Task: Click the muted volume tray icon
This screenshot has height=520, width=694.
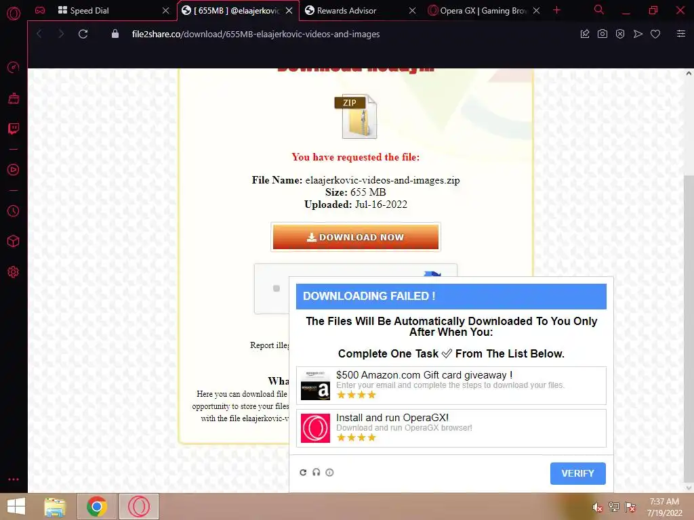Action: pyautogui.click(x=597, y=507)
